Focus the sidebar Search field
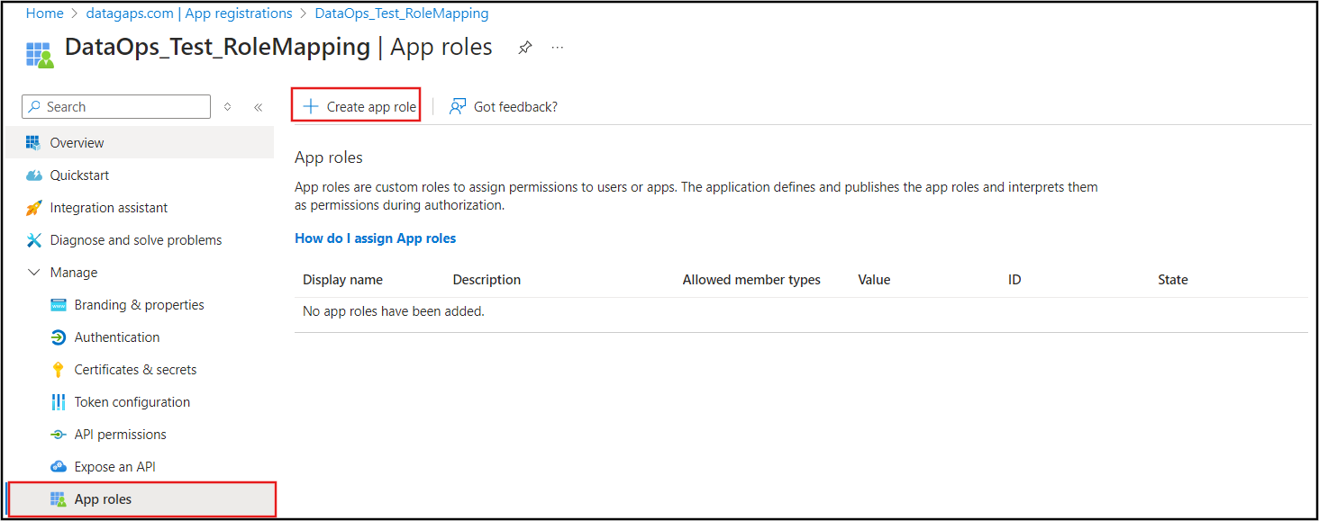The height and width of the screenshot is (521, 1319). [116, 107]
